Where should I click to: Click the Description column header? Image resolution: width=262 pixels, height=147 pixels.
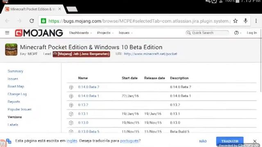(x=179, y=78)
